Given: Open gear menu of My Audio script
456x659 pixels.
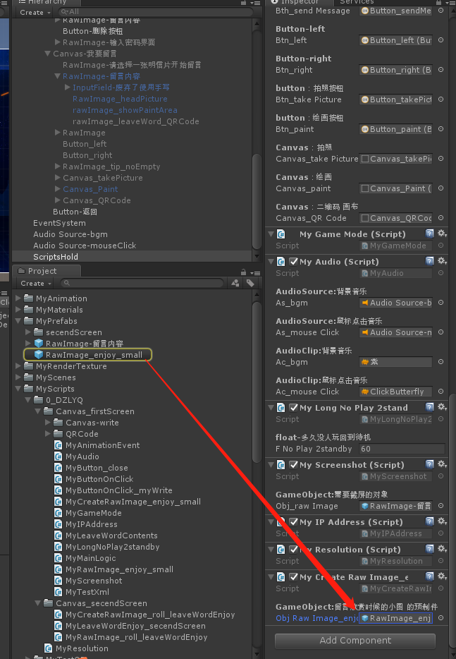Looking at the screenshot, I should click(442, 262).
